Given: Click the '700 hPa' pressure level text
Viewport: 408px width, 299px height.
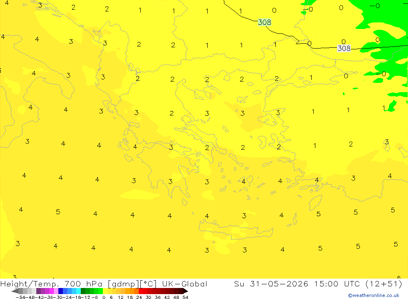Looking at the screenshot, I should [x=83, y=284].
